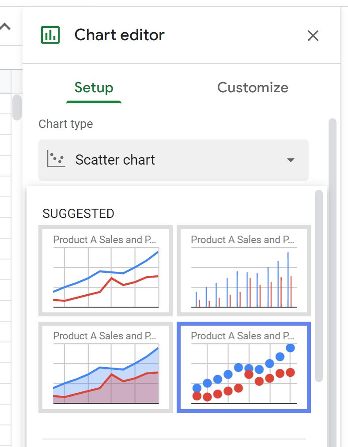Image resolution: width=348 pixels, height=447 pixels.
Task: Click the line chart's Product A title
Action: click(104, 240)
